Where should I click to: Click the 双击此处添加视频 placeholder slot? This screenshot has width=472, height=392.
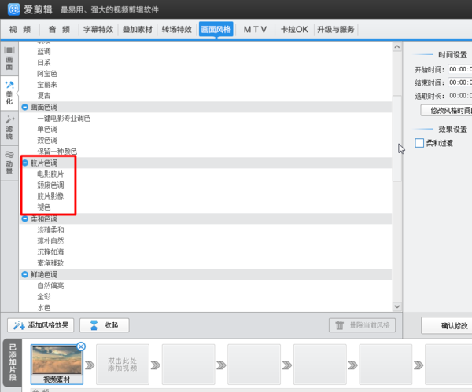(123, 365)
